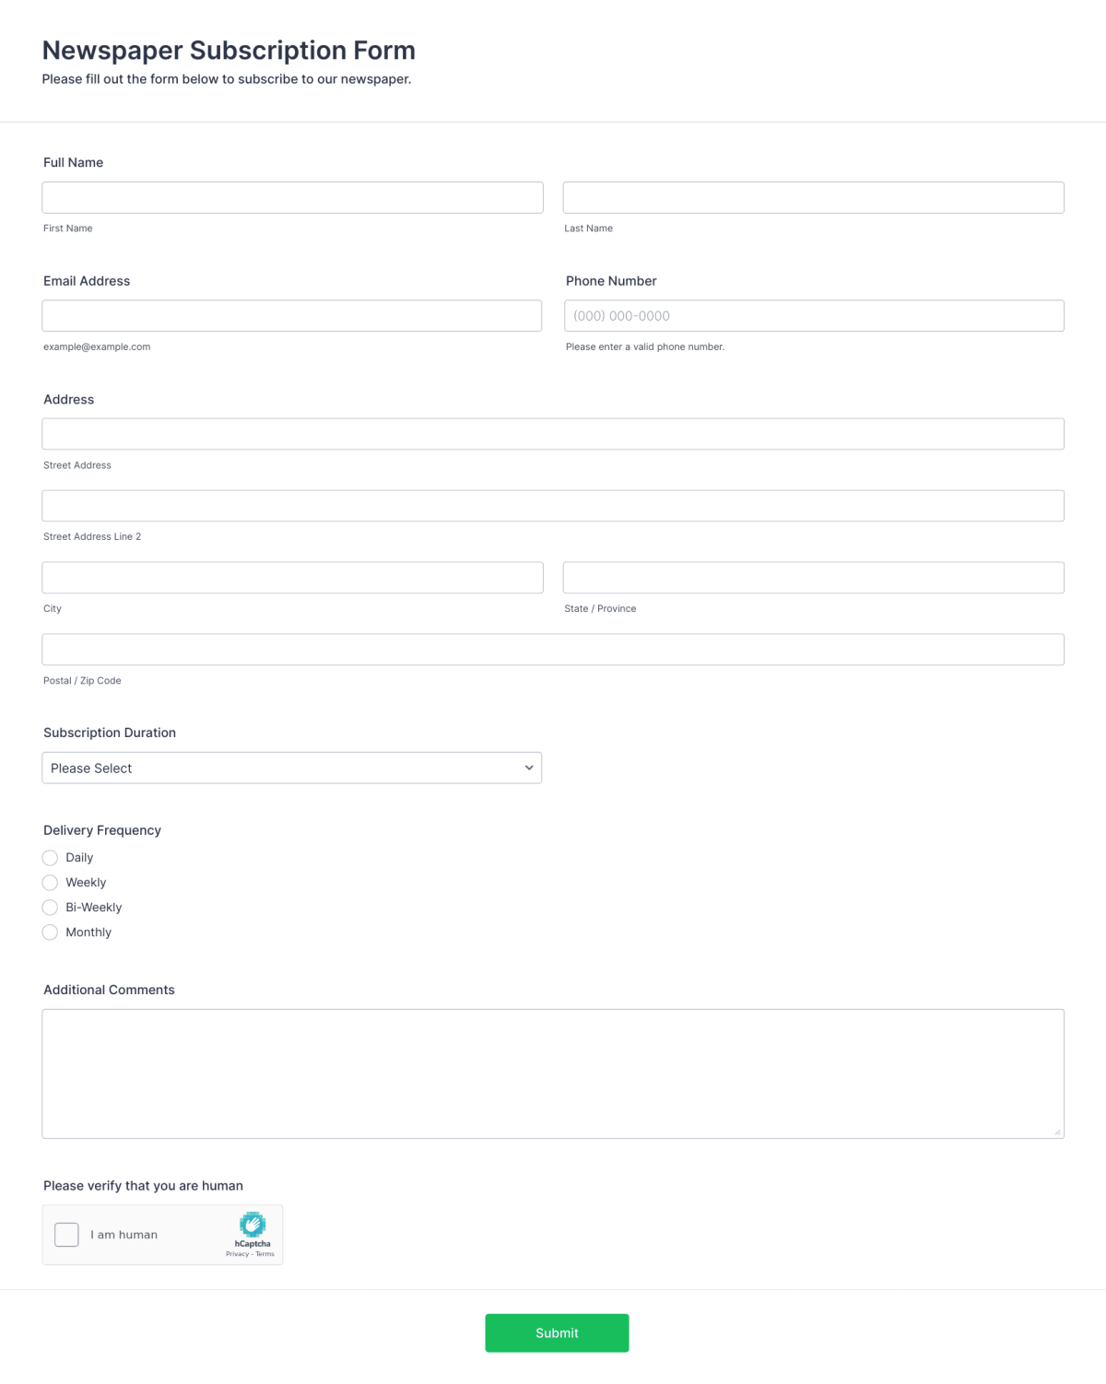Focus the Email Address field
This screenshot has height=1384, width=1106.
click(292, 315)
